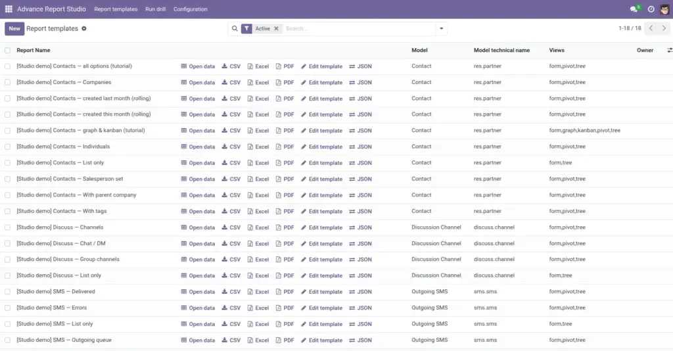This screenshot has height=351, width=673.
Task: Export Discuss — Chat / DM as CSV
Action: 231,244
